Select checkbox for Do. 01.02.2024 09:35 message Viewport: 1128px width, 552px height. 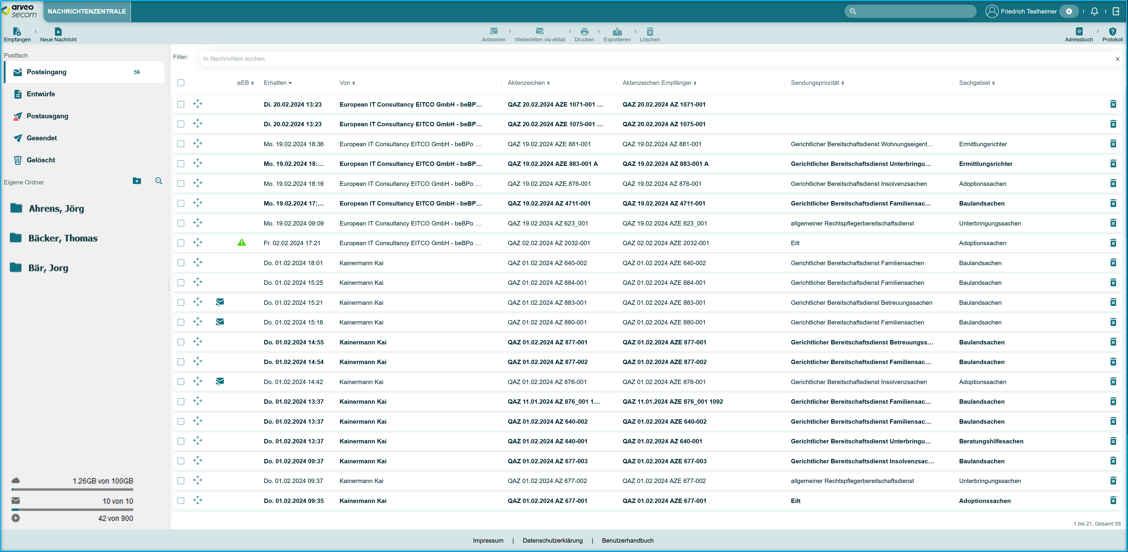click(181, 500)
